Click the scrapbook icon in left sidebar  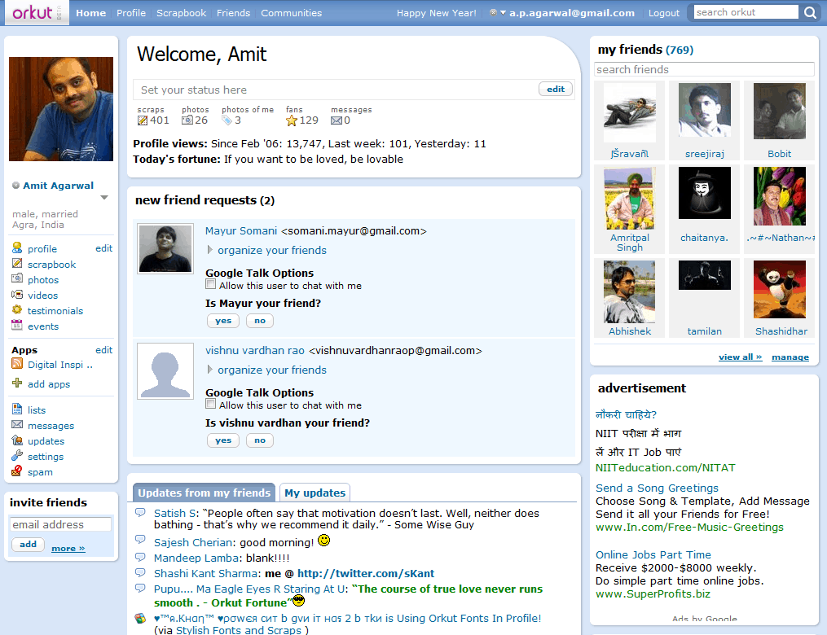(17, 265)
